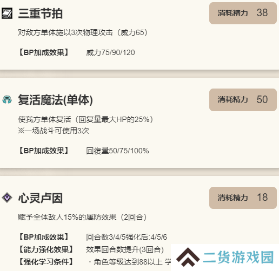Click the 回復量50/75/100% BP bonus text
This screenshot has width=279, height=271.
(x=117, y=151)
